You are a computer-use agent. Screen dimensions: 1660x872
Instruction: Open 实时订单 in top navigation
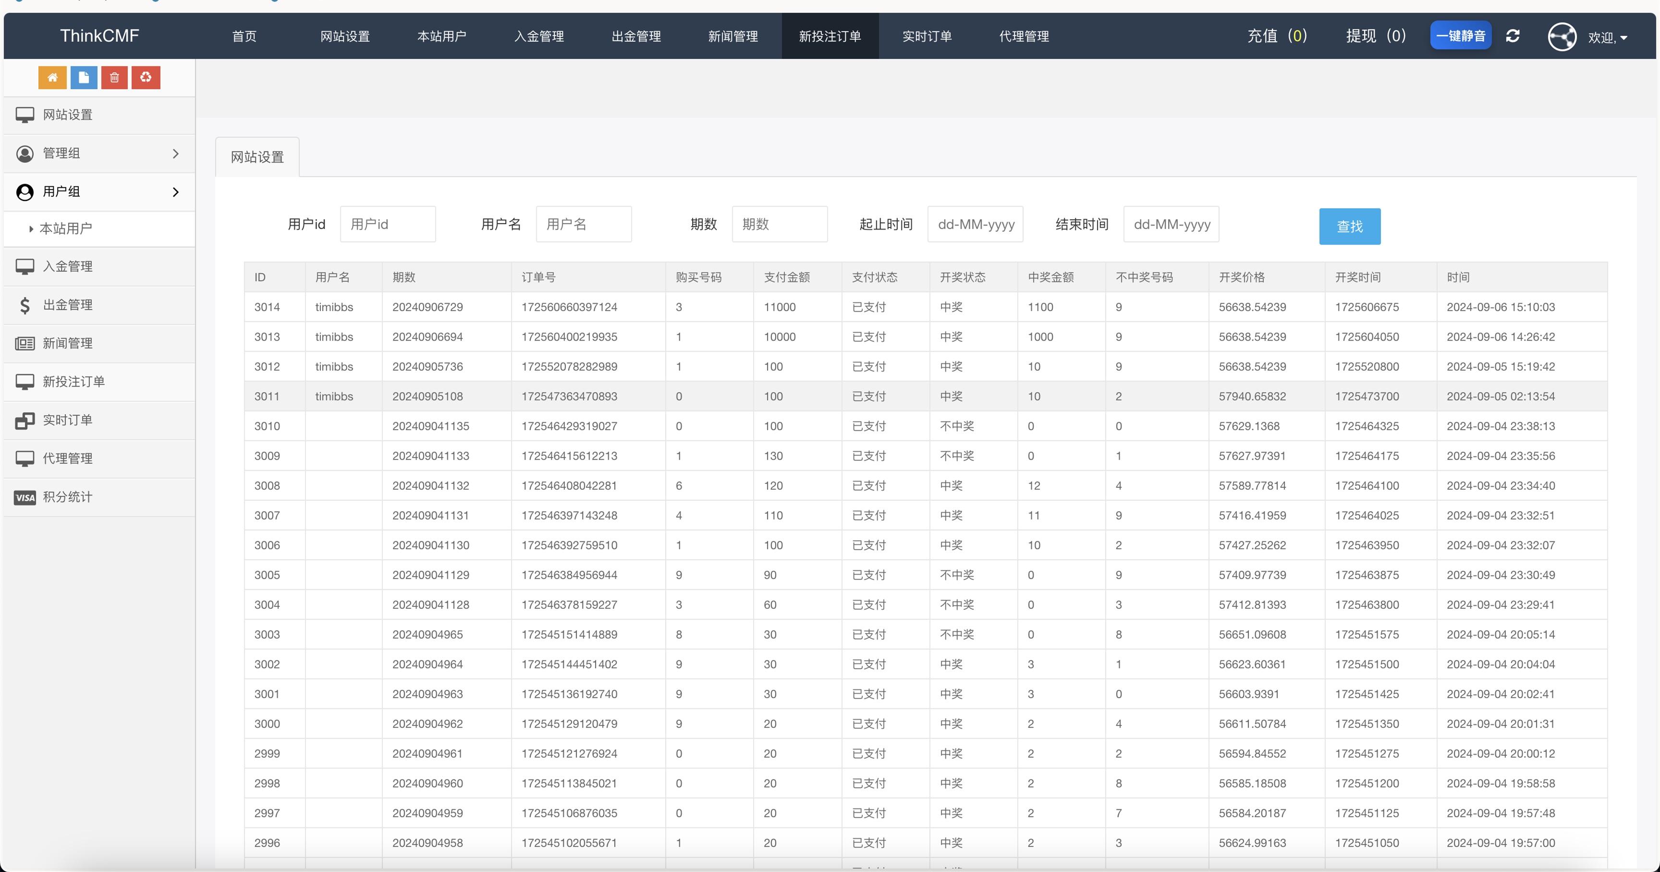(x=927, y=36)
